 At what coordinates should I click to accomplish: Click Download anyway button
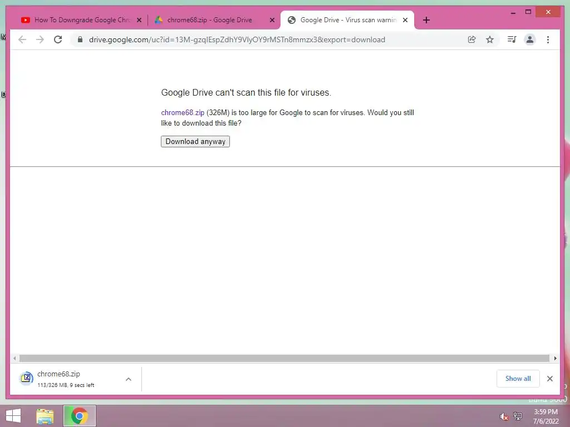(x=195, y=141)
